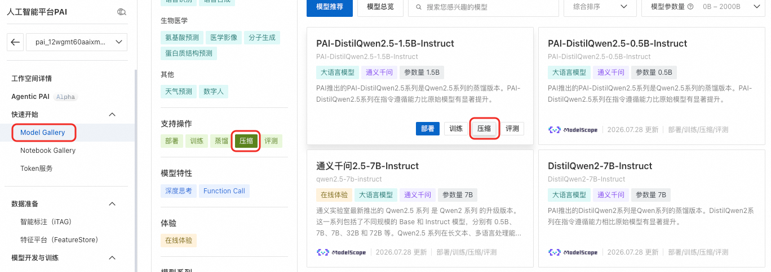771x272 pixels.
Task: Go back with the left arrow button
Action: click(x=14, y=42)
